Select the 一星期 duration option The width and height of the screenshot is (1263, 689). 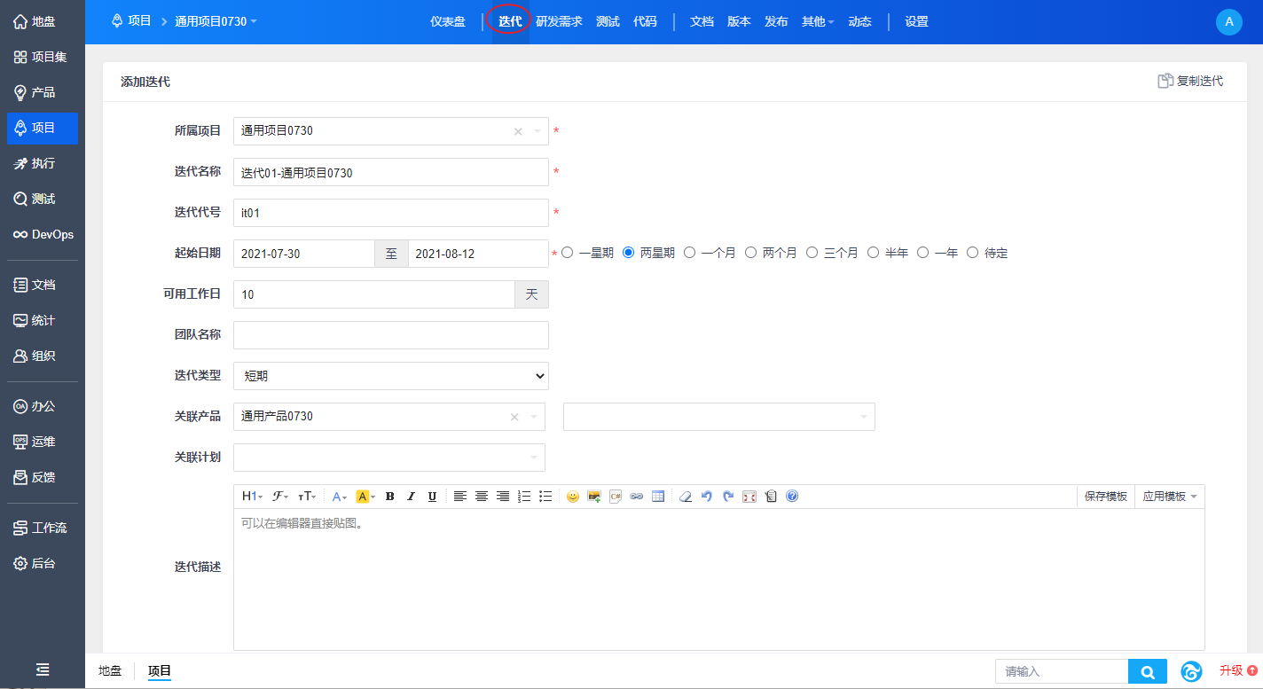click(568, 253)
